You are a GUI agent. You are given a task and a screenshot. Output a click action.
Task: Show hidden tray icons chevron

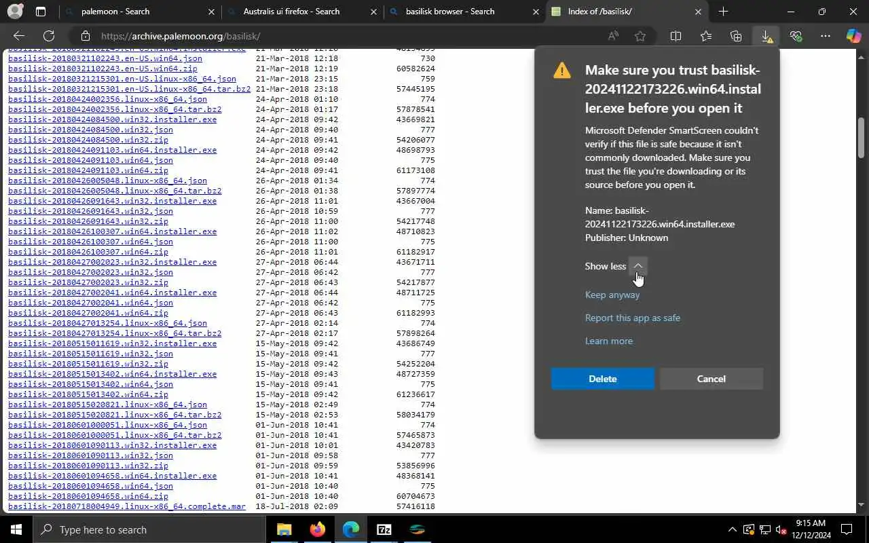pyautogui.click(x=732, y=529)
